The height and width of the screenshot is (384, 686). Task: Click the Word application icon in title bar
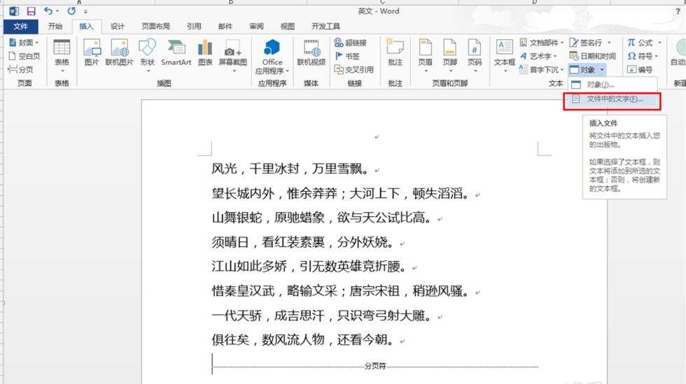pyautogui.click(x=13, y=11)
